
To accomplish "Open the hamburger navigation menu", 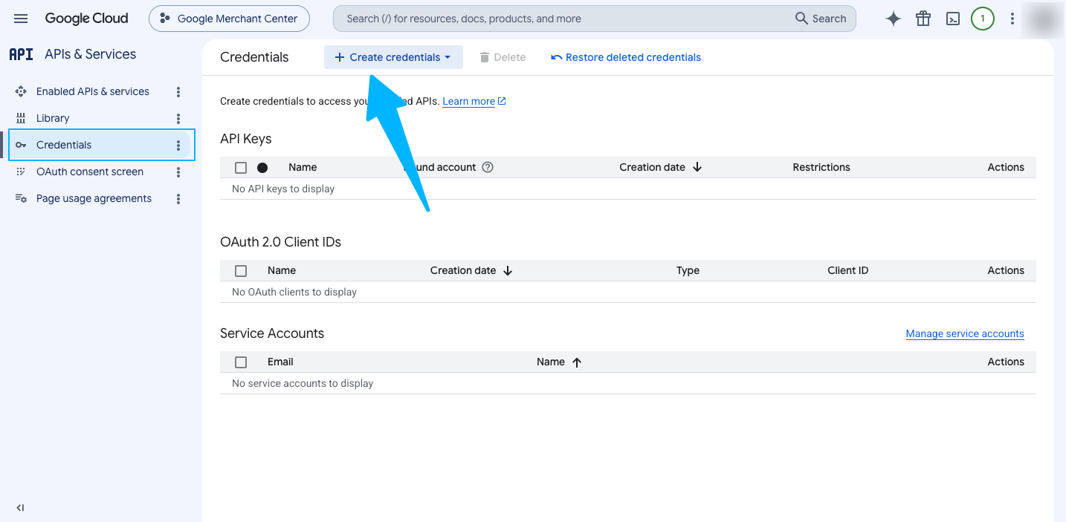I will 21,19.
